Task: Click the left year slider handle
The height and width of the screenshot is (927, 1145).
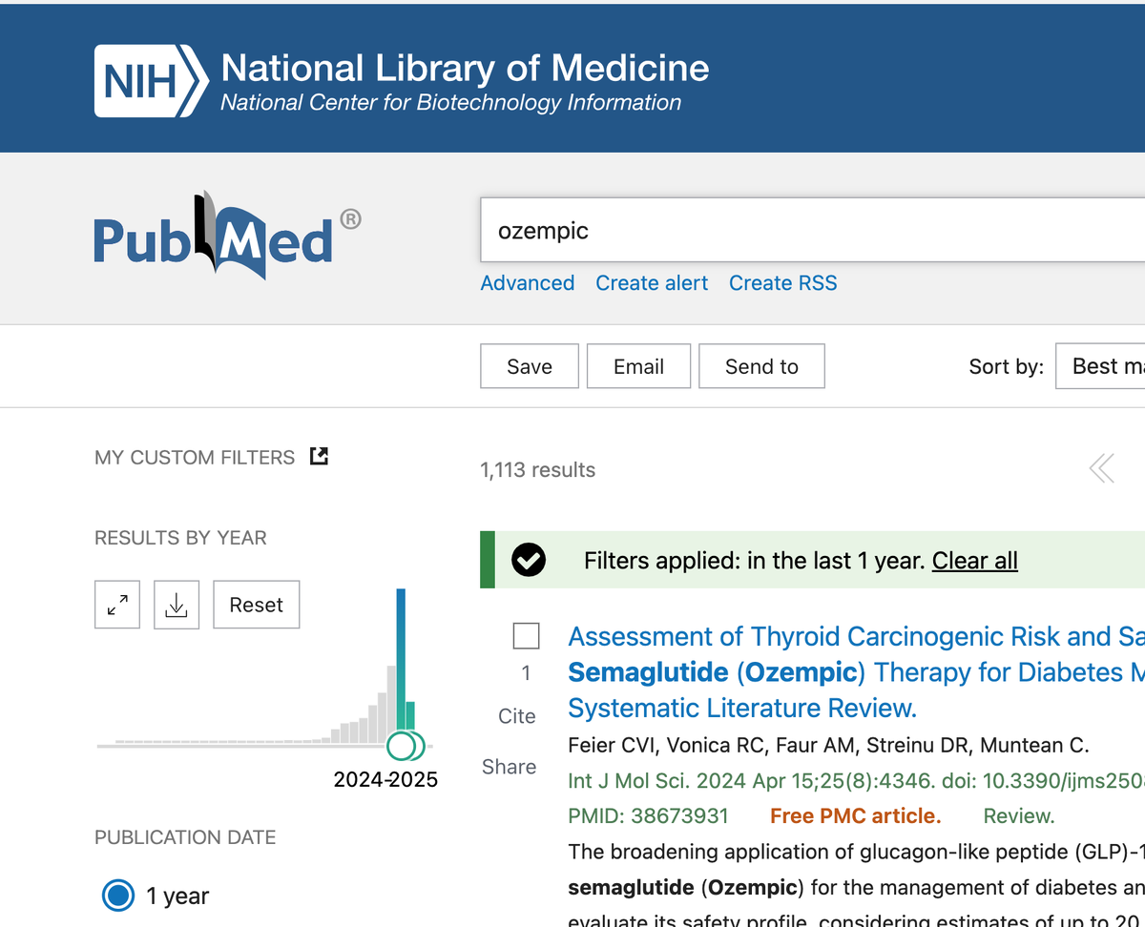Action: coord(402,745)
